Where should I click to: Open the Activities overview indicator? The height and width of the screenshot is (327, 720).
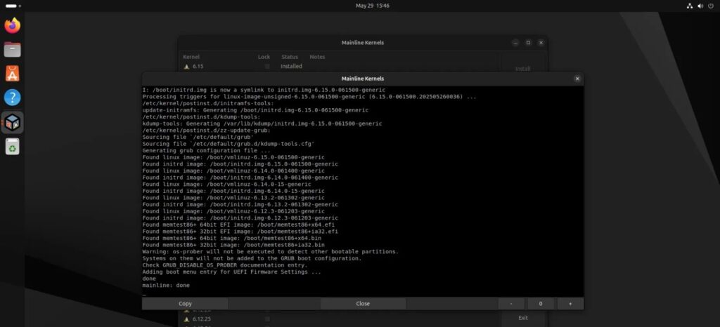pyautogui.click(x=11, y=6)
